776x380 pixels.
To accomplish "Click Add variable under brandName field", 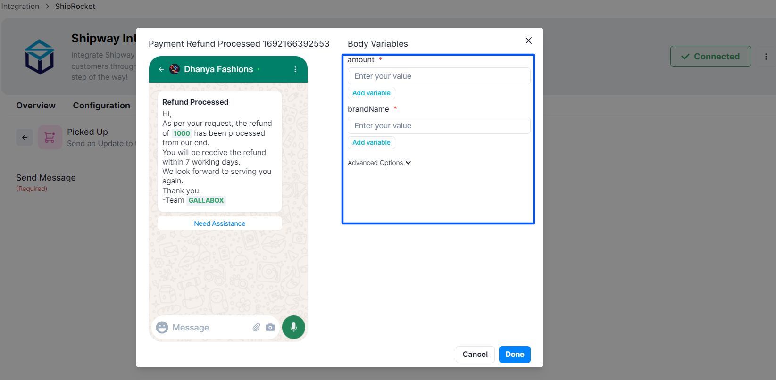I will (x=371, y=142).
